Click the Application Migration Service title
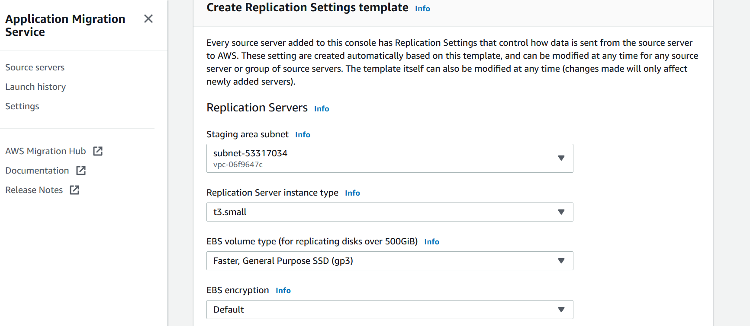 pos(65,25)
